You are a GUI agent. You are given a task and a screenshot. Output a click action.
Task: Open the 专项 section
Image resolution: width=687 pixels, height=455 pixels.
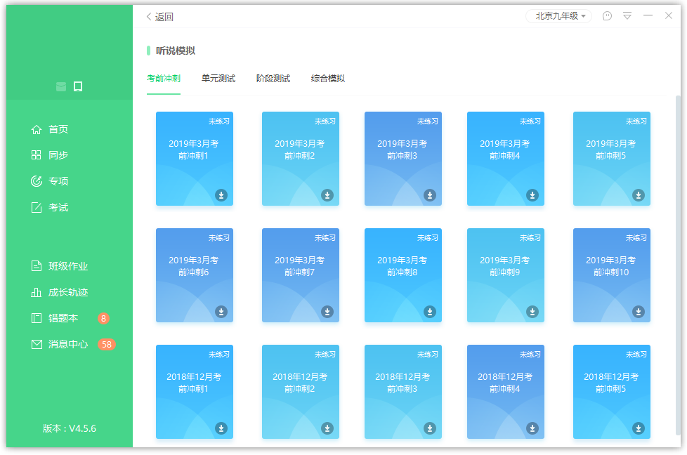[50, 181]
